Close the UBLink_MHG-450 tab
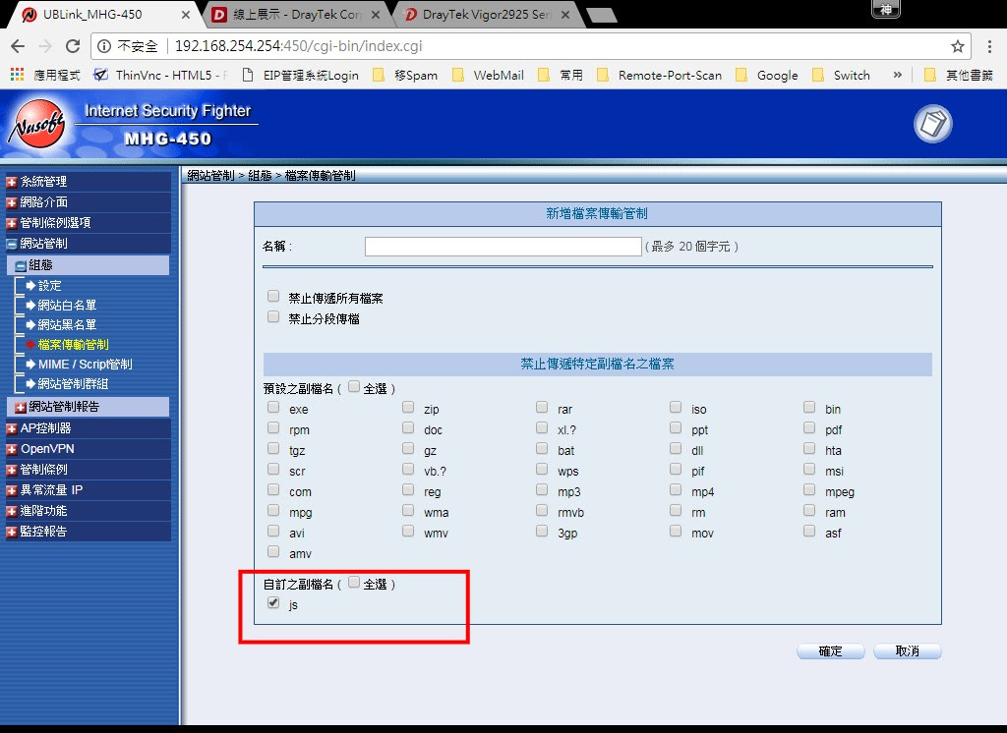 pos(186,14)
